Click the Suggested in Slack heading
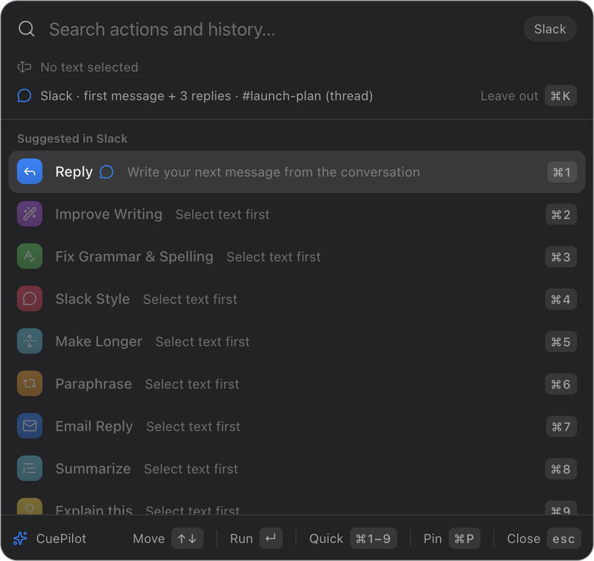Viewport: 594px width, 561px height. (x=72, y=138)
